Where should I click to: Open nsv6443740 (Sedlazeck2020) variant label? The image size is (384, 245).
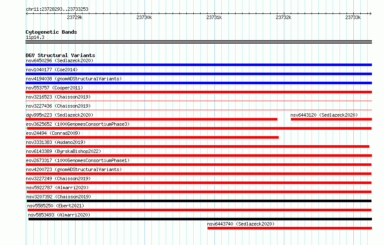click(x=241, y=224)
